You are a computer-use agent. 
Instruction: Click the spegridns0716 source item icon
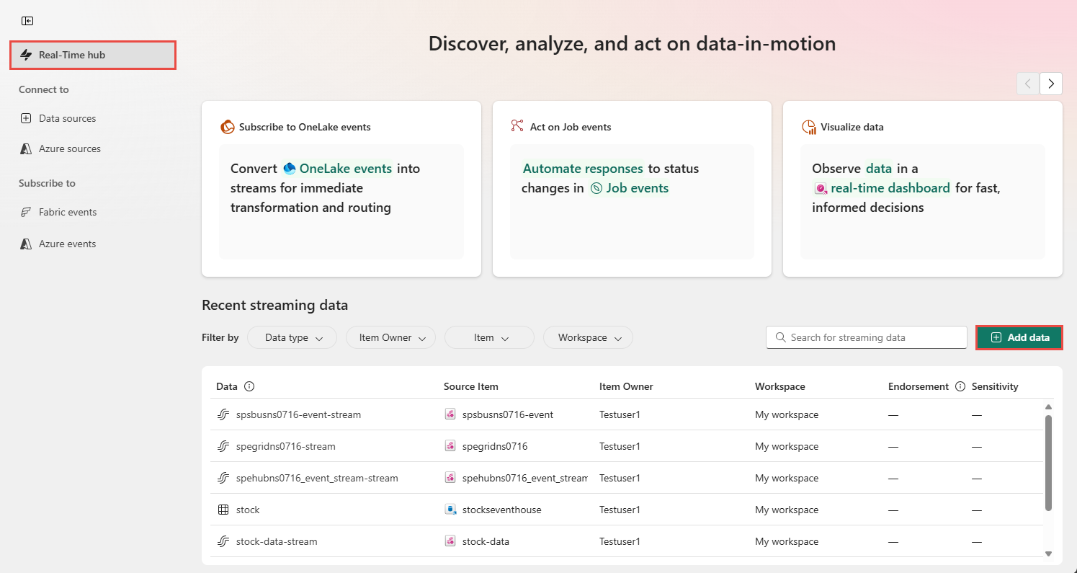[450, 446]
